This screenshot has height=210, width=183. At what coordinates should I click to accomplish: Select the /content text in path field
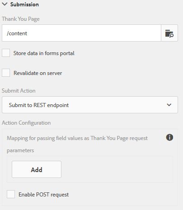(x=17, y=33)
